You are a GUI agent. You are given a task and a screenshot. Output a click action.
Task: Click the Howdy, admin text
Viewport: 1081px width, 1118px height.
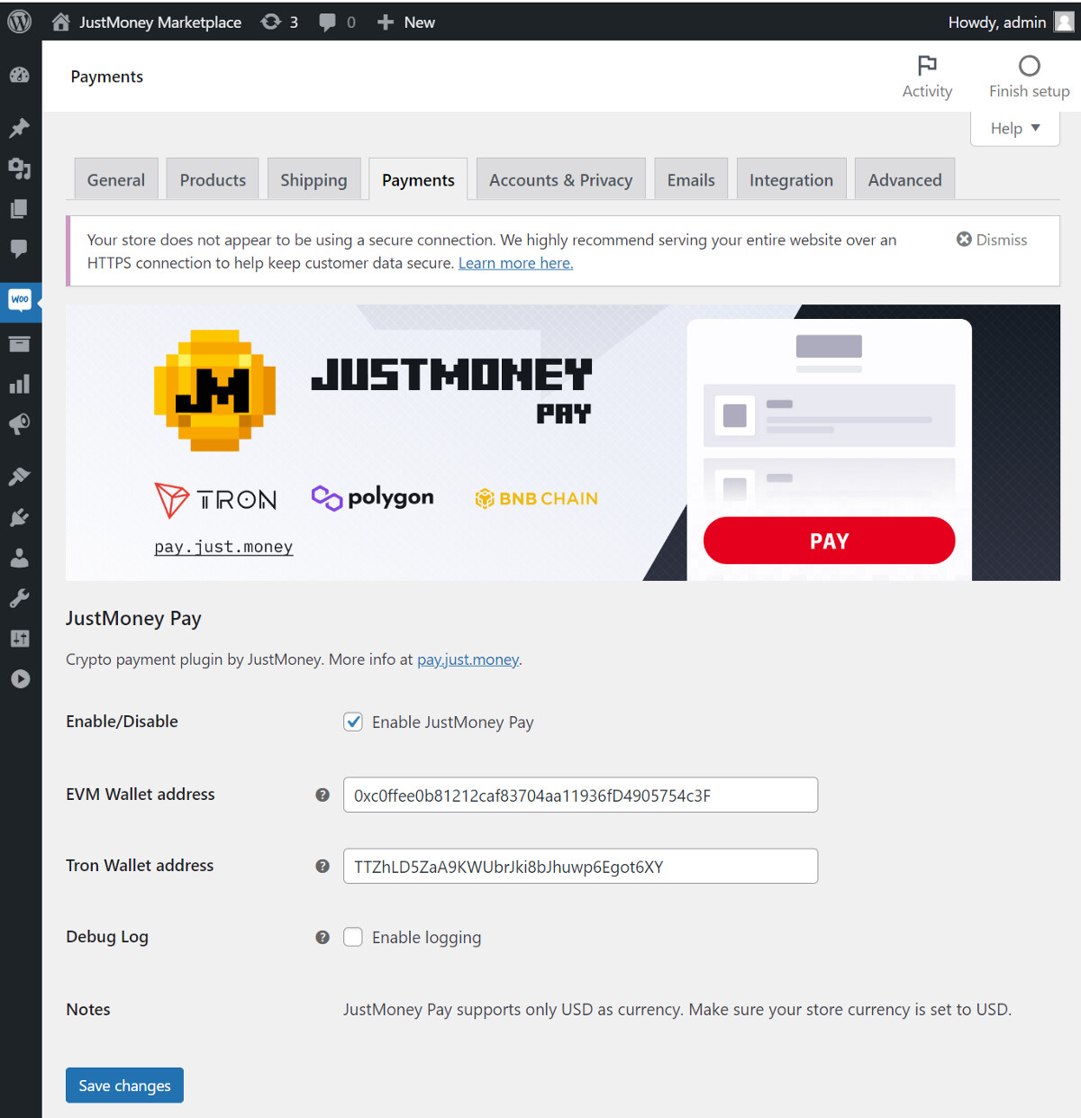point(996,22)
